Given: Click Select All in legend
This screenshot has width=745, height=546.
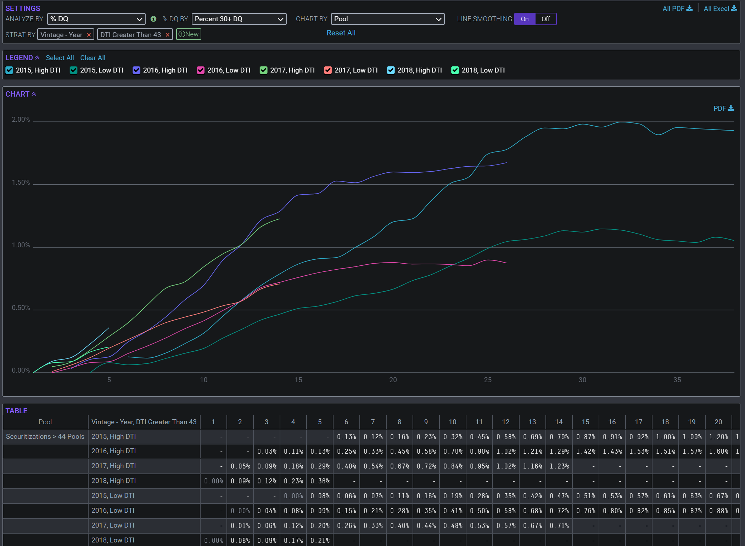Looking at the screenshot, I should pyautogui.click(x=60, y=58).
